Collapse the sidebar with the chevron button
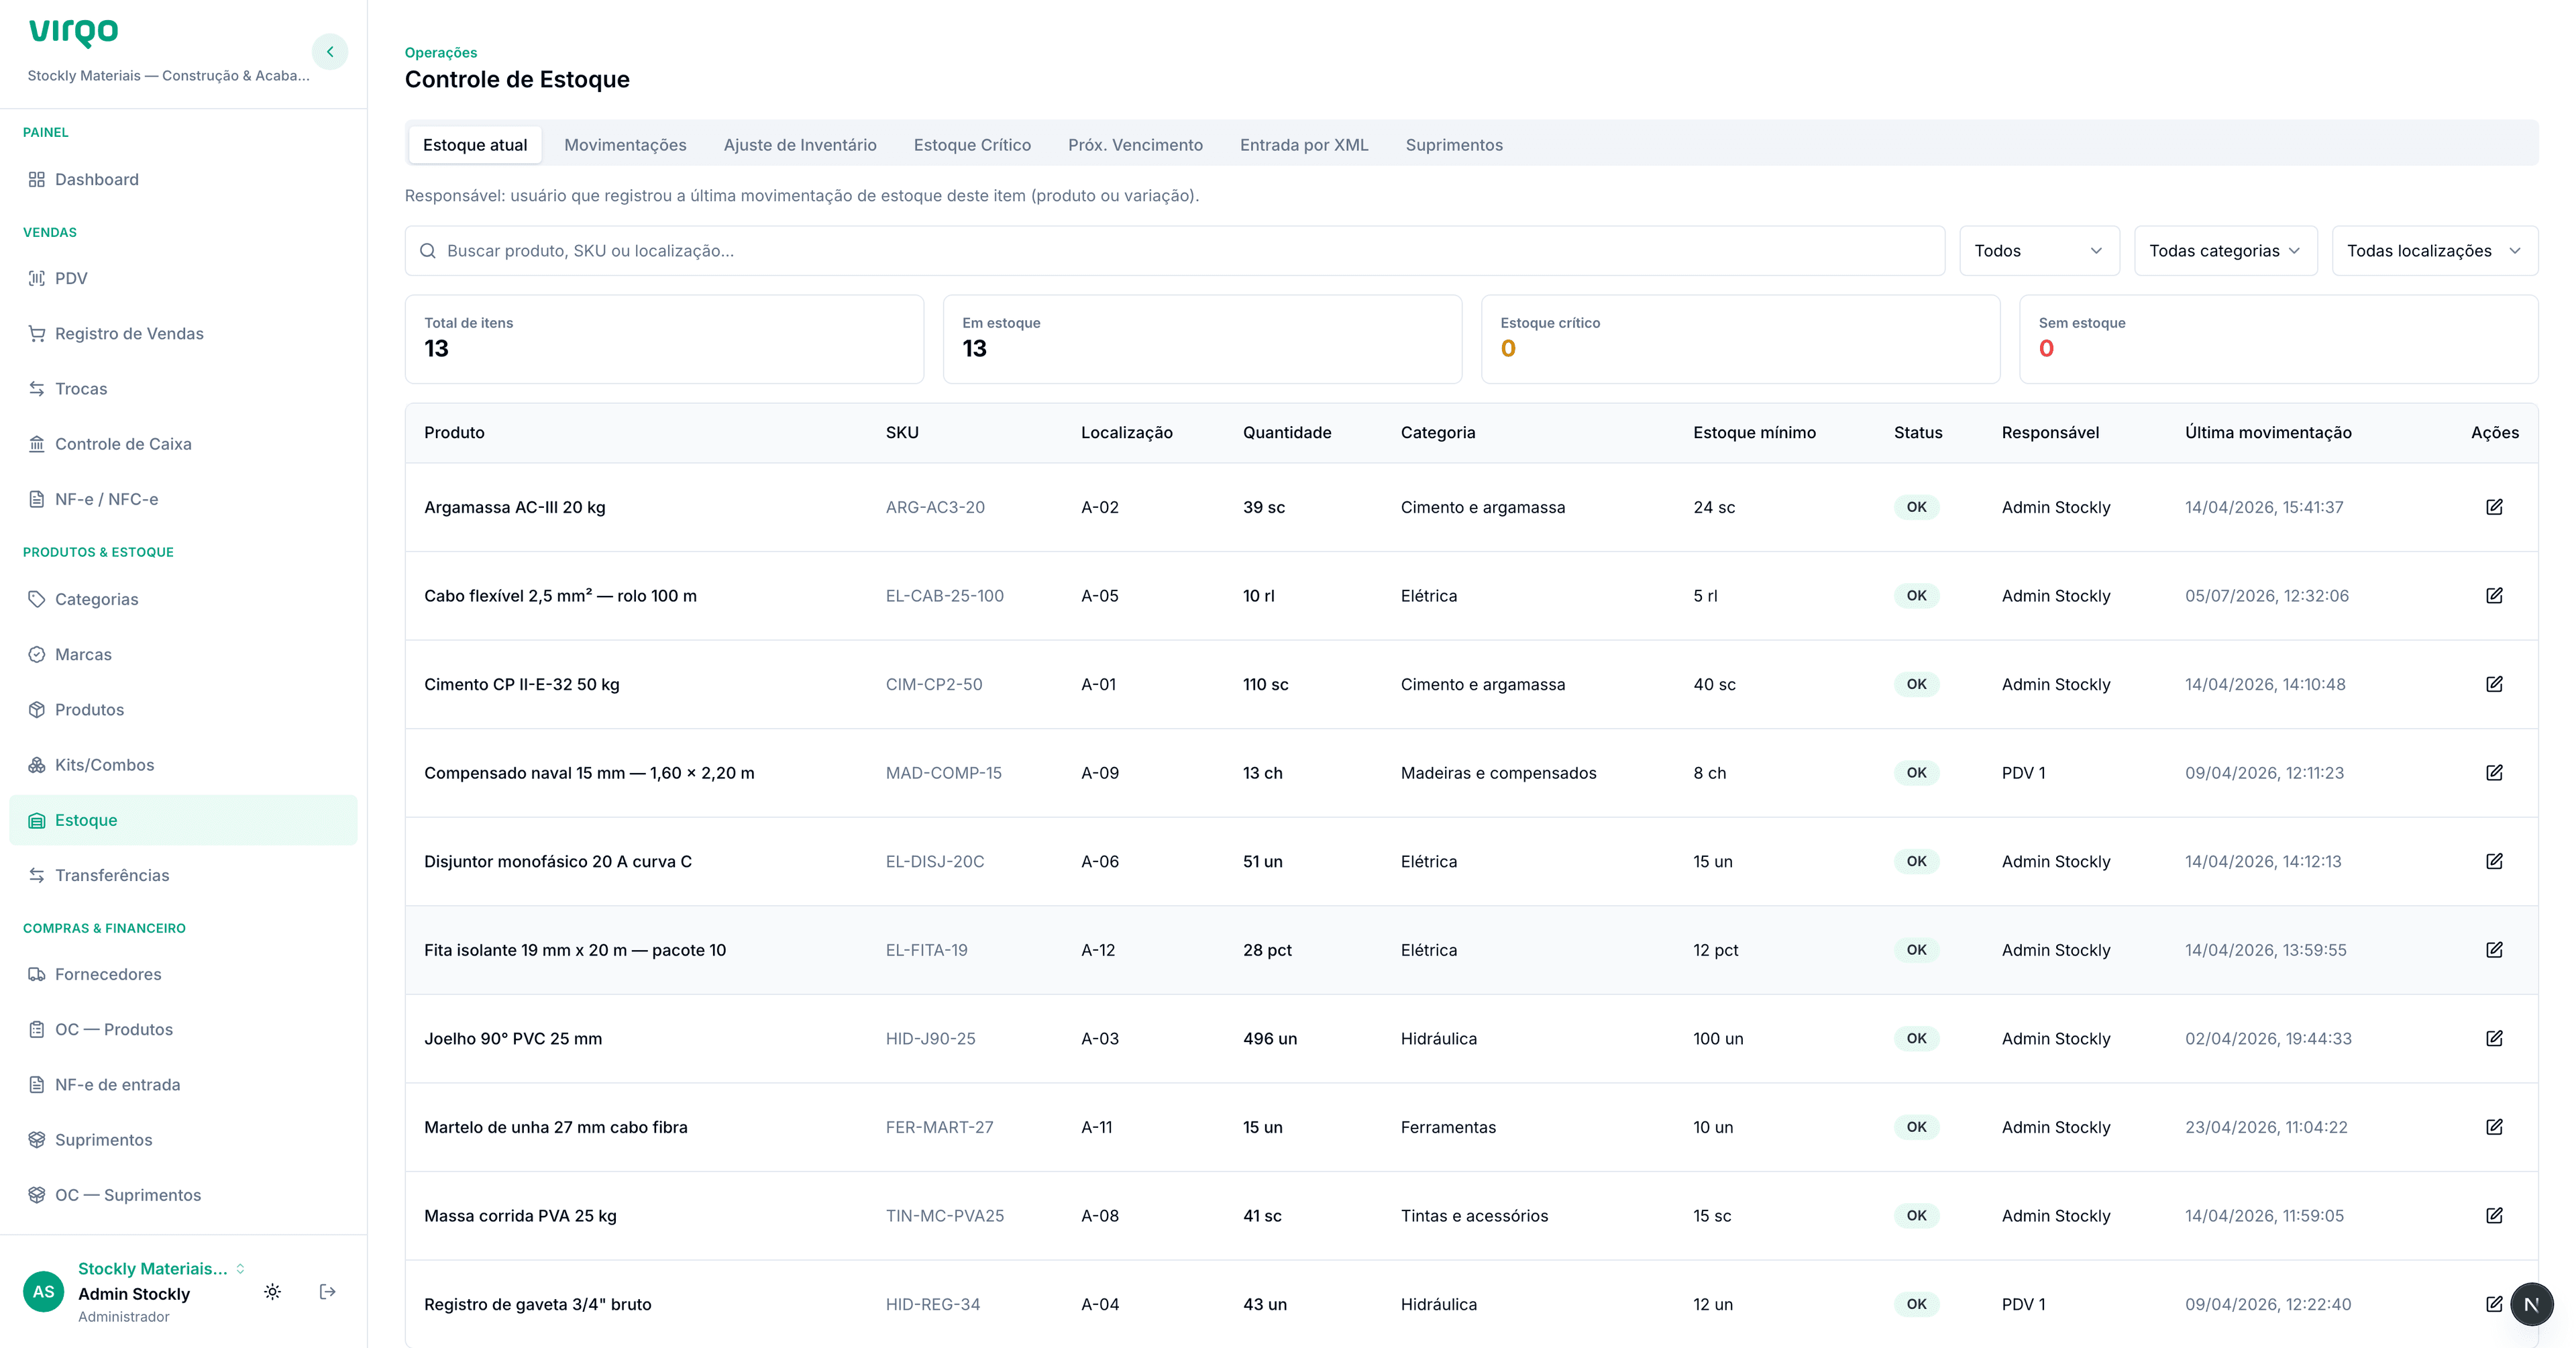The image size is (2576, 1348). click(x=330, y=52)
